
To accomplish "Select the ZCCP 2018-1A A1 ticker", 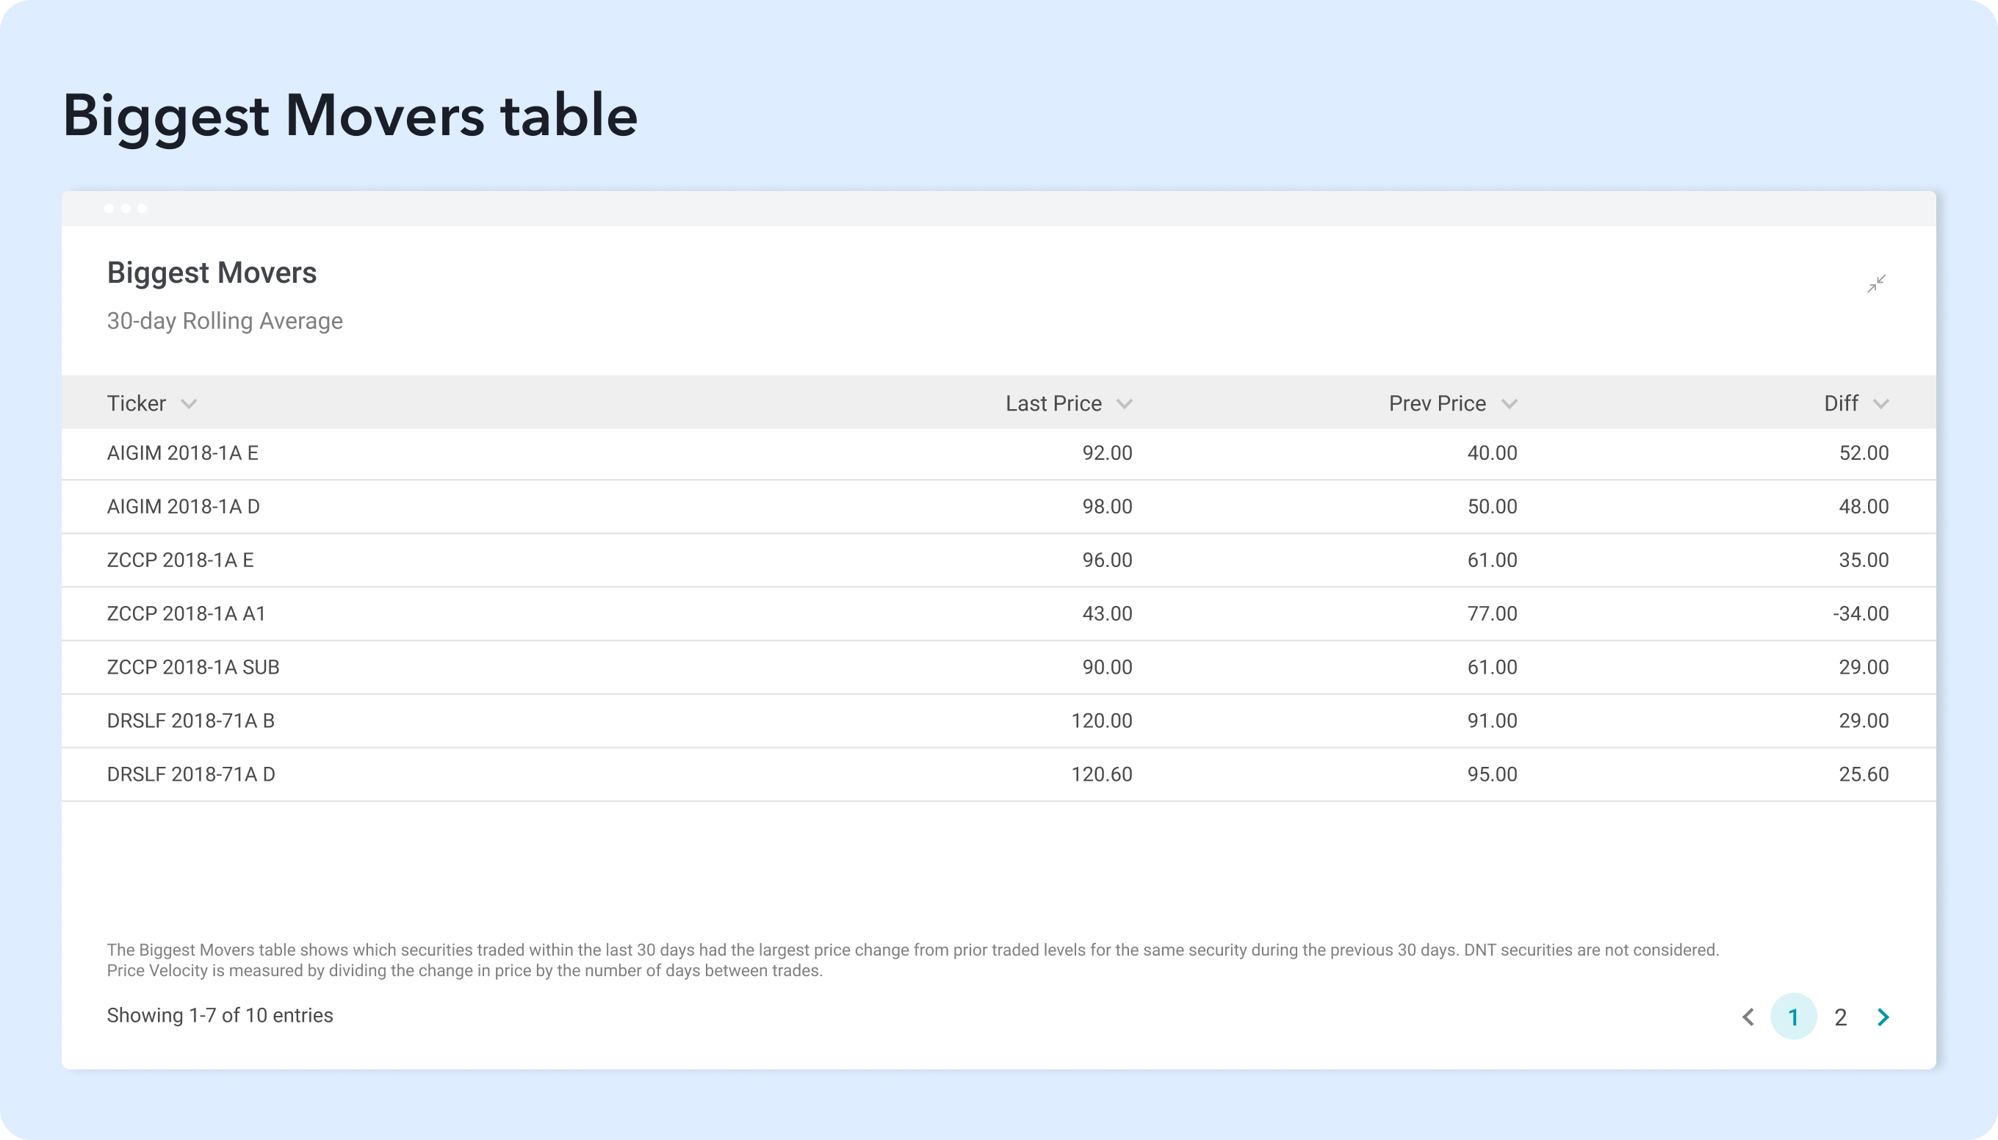I will click(187, 613).
